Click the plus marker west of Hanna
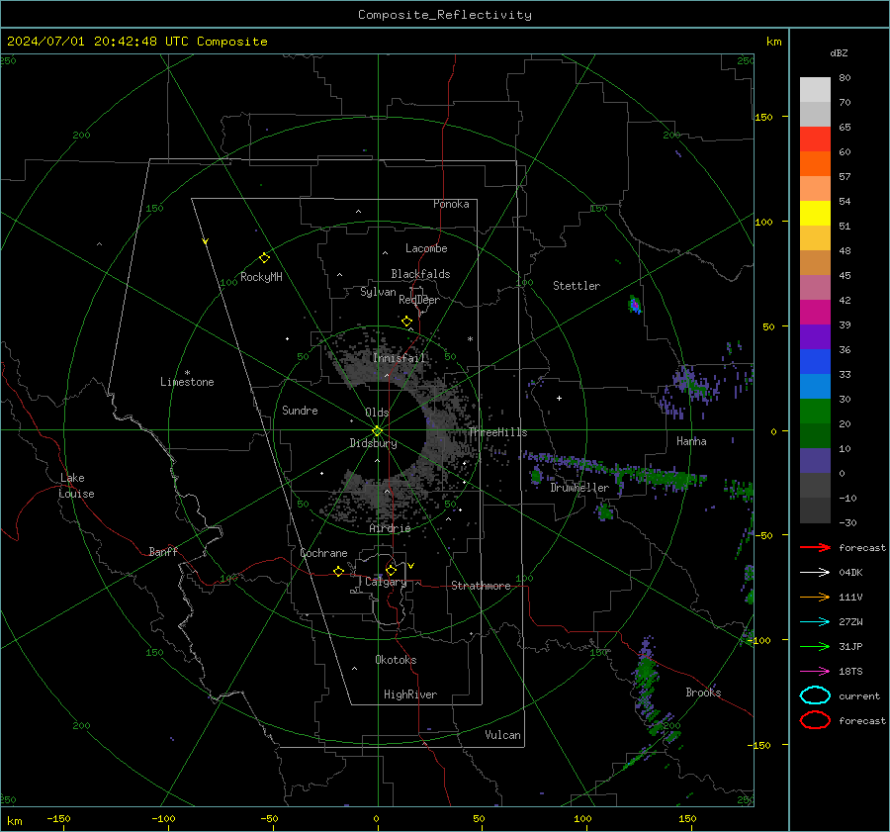This screenshot has height=832, width=890. point(559,398)
